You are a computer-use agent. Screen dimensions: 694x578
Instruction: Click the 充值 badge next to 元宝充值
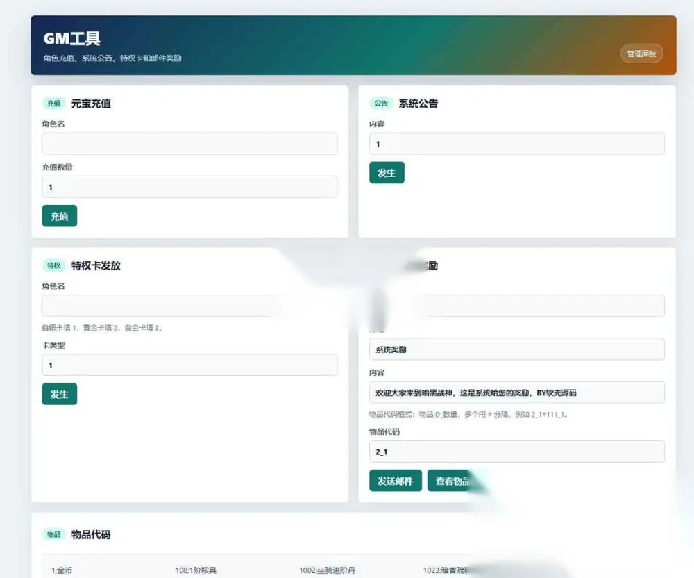tap(54, 104)
